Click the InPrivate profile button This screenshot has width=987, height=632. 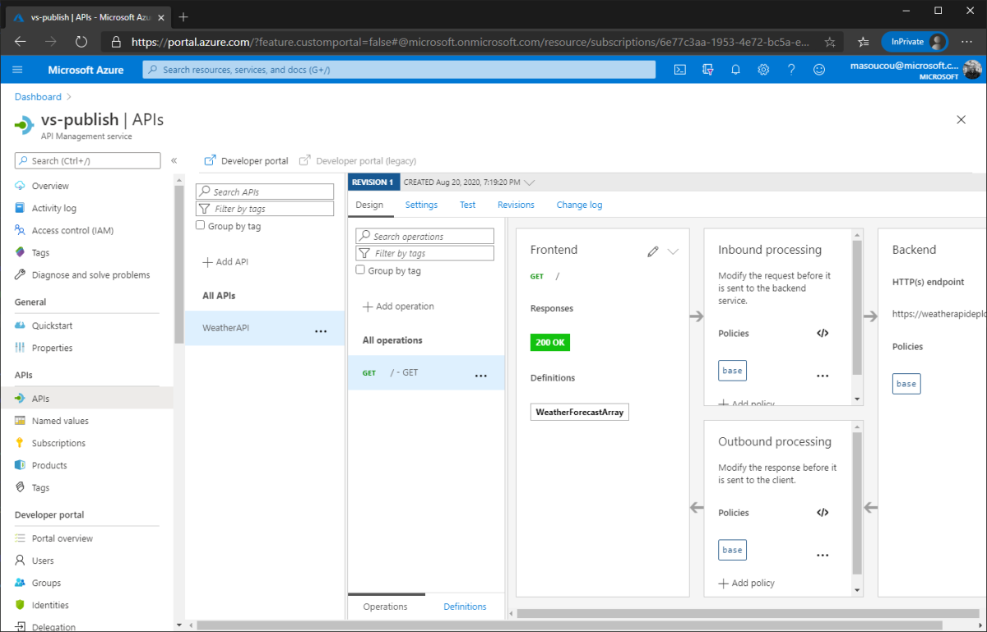coord(914,41)
